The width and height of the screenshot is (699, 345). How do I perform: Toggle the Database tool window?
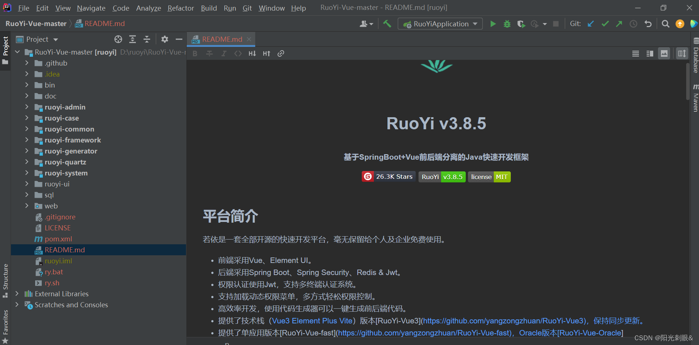[x=695, y=56]
